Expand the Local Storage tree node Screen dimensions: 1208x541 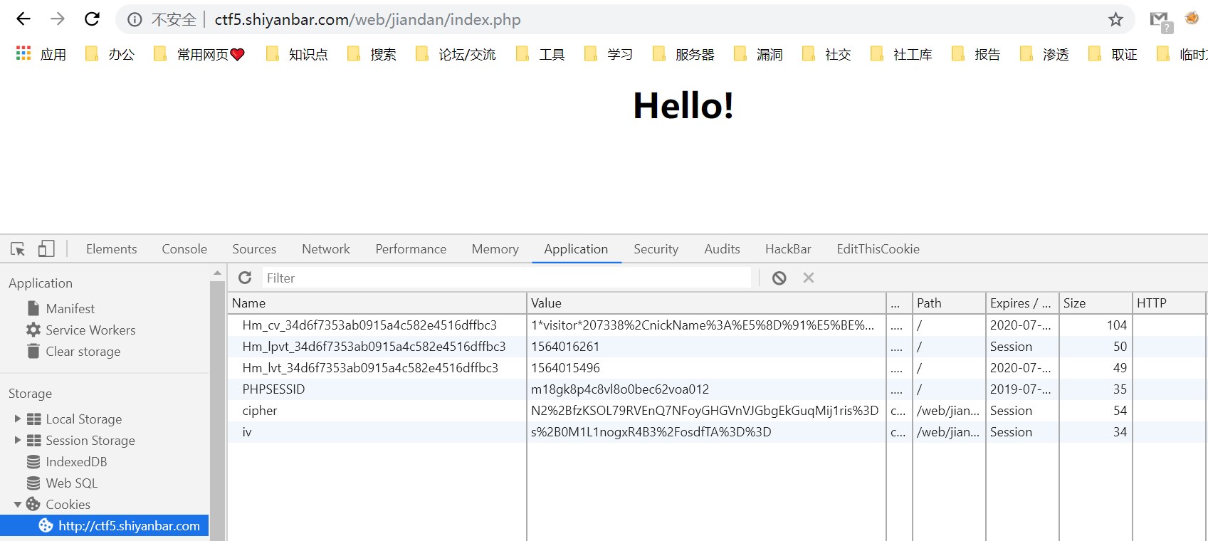pos(18,419)
